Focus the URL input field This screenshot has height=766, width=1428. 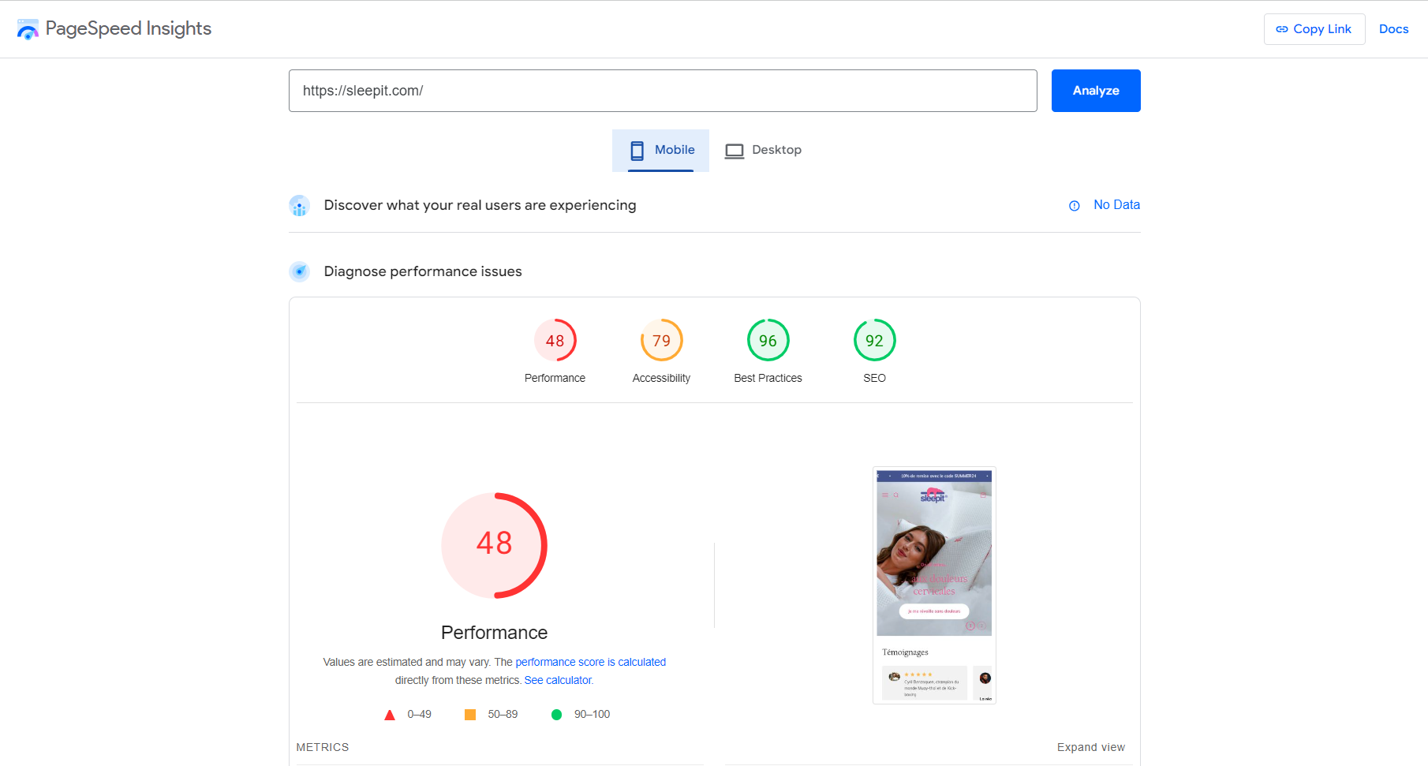tap(663, 91)
